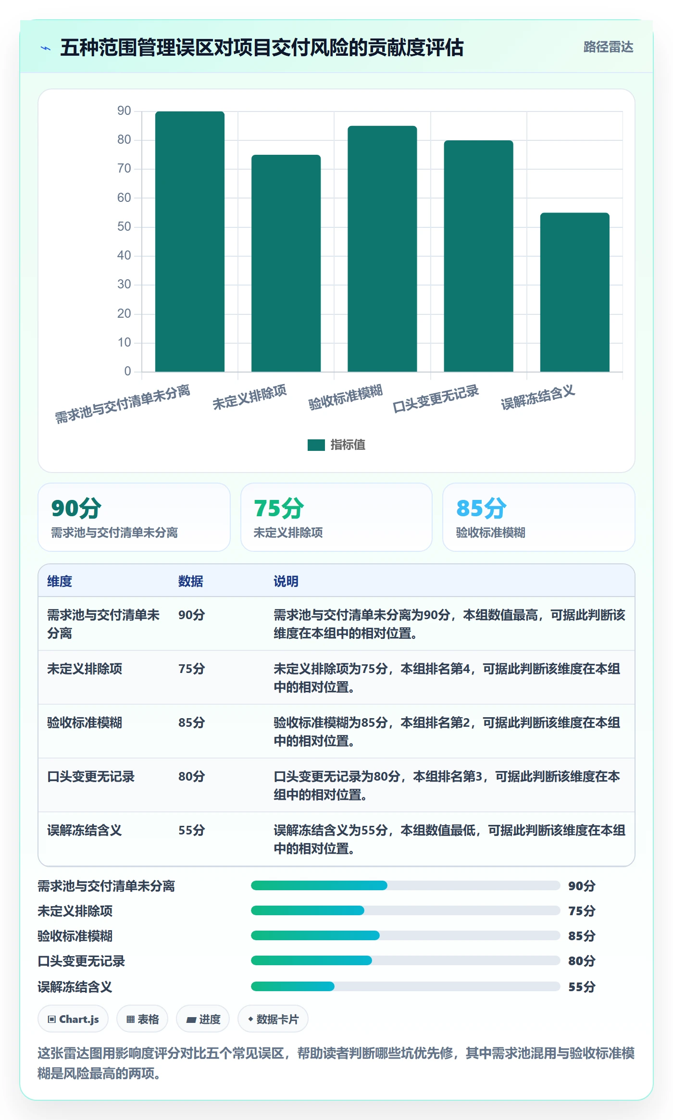The width and height of the screenshot is (673, 1120).
Task: Click the 进度 tag chip
Action: (x=203, y=1019)
